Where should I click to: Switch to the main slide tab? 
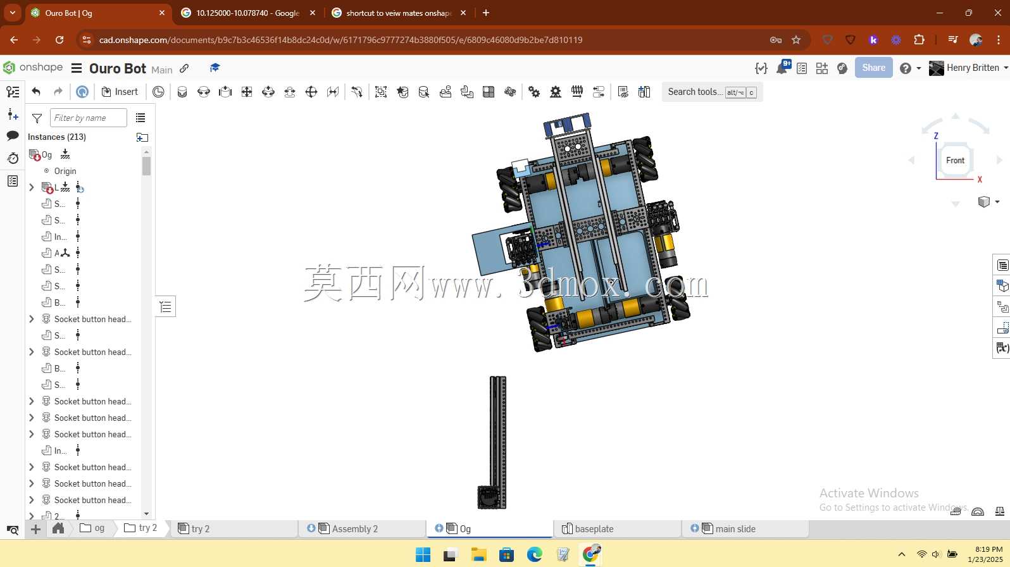[x=745, y=528]
